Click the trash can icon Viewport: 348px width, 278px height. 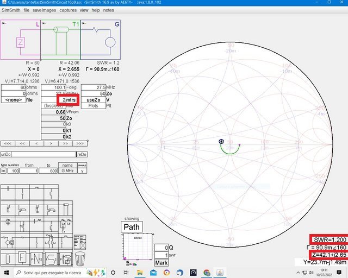(80, 258)
